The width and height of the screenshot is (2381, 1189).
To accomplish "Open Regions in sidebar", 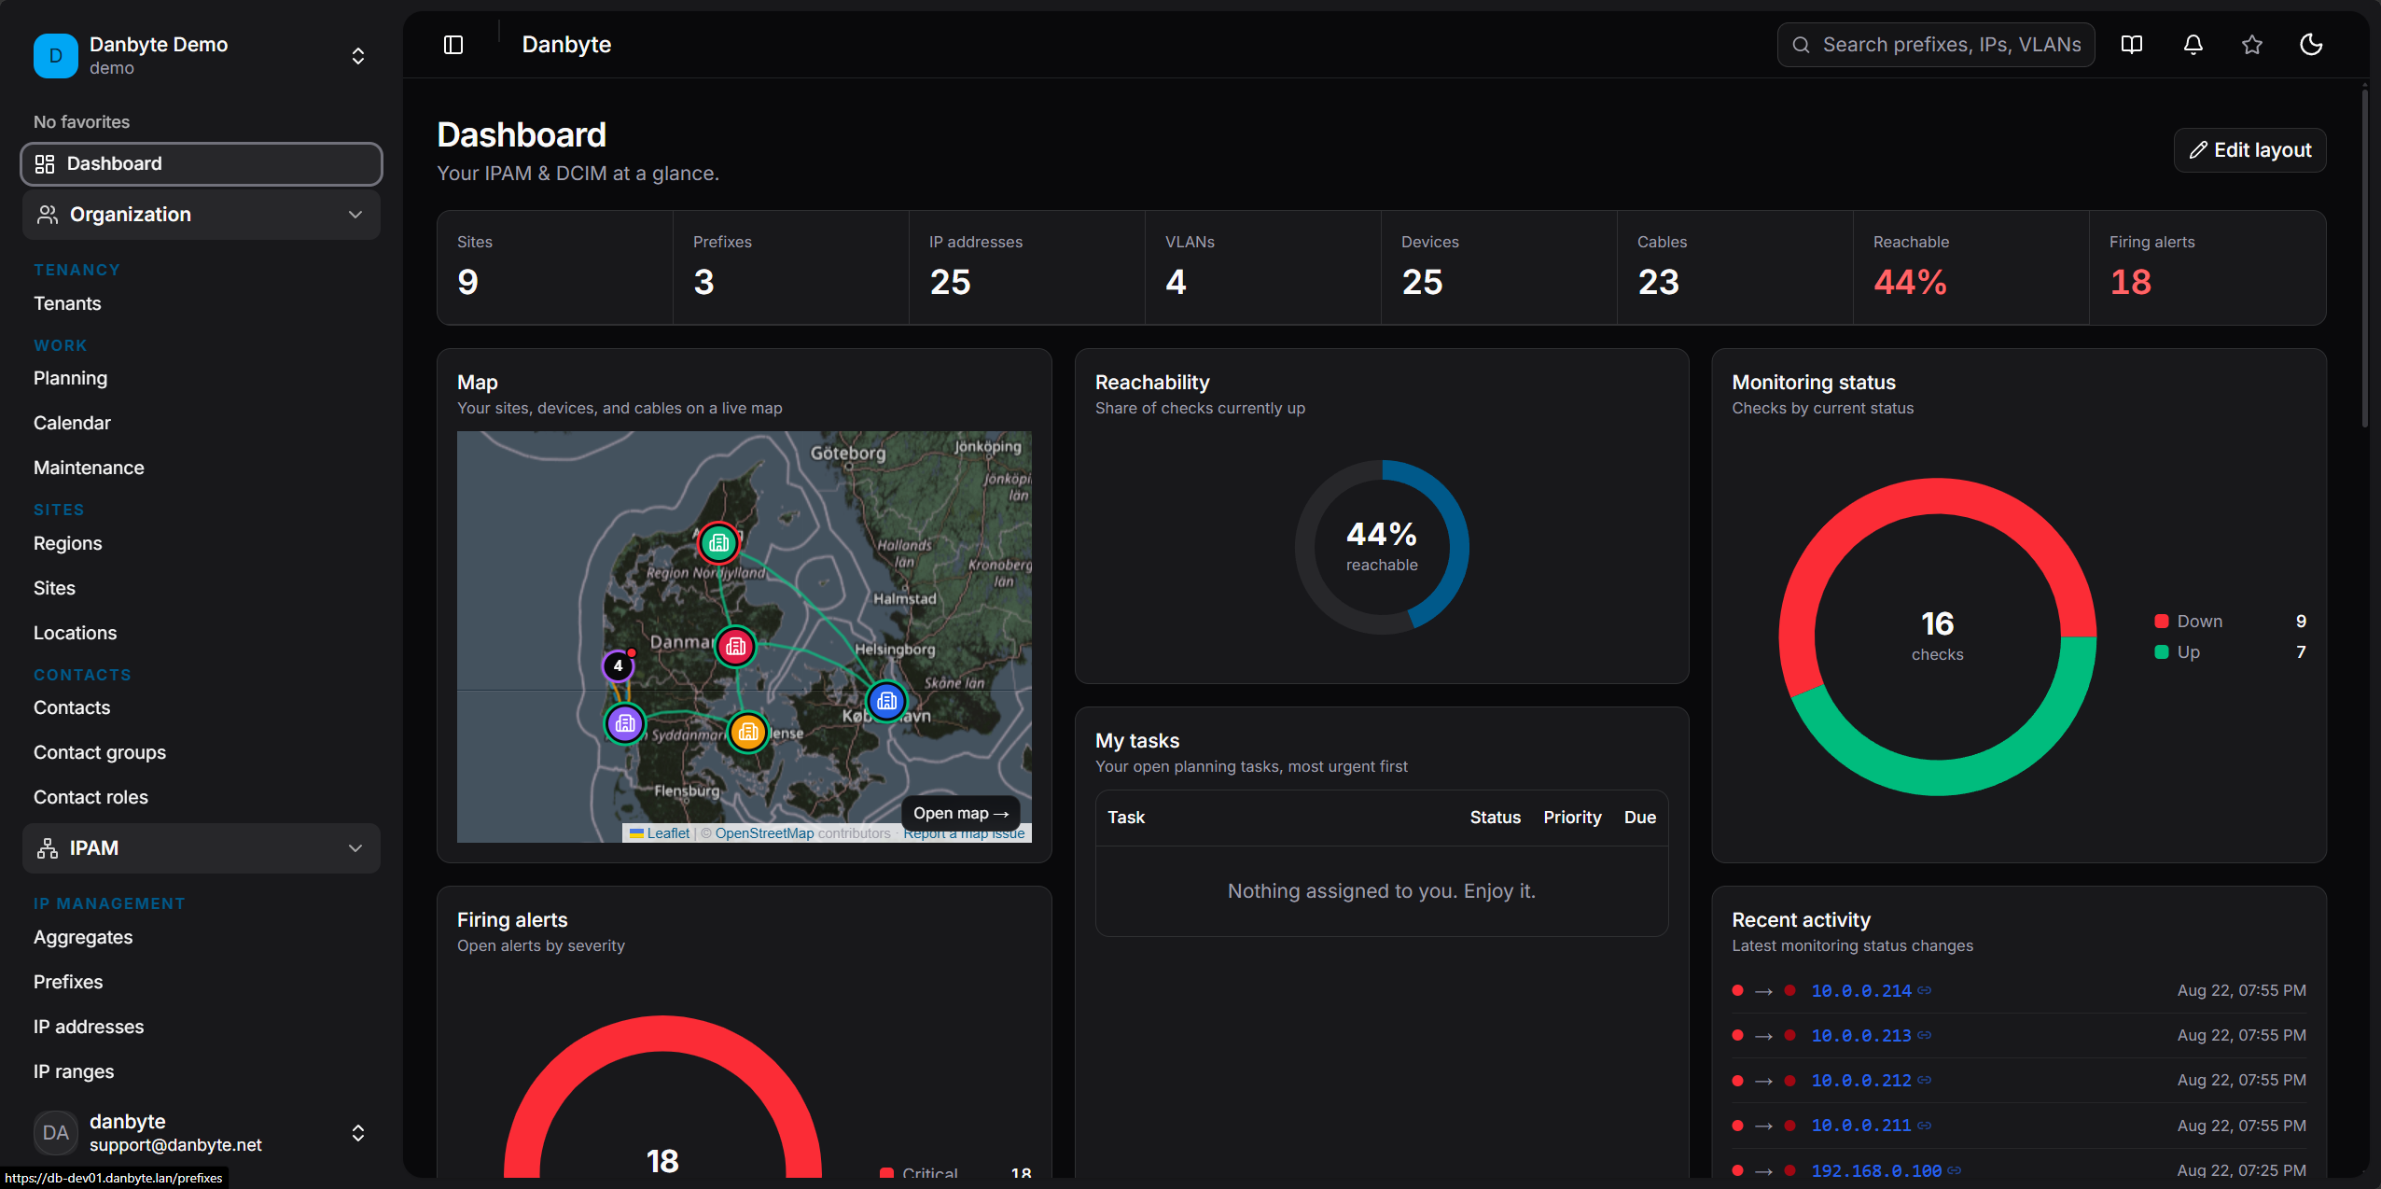I will coord(68,543).
